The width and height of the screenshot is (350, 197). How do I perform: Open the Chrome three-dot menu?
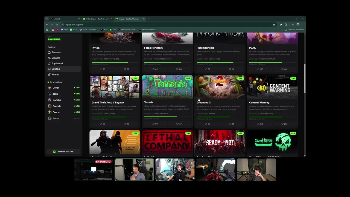pos(303,25)
